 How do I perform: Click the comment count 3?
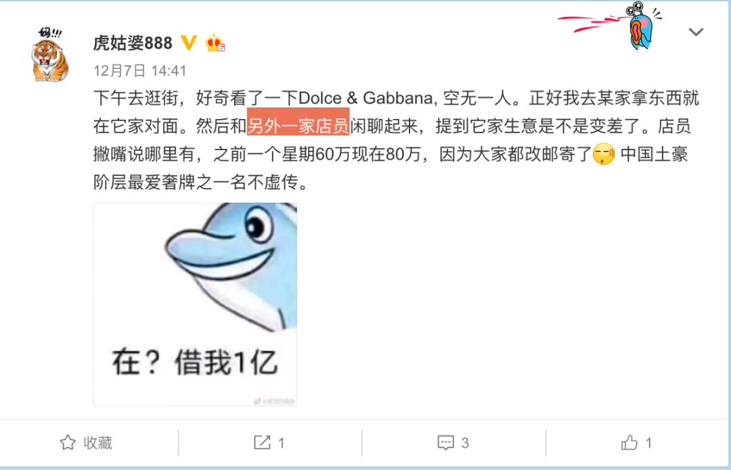click(465, 442)
